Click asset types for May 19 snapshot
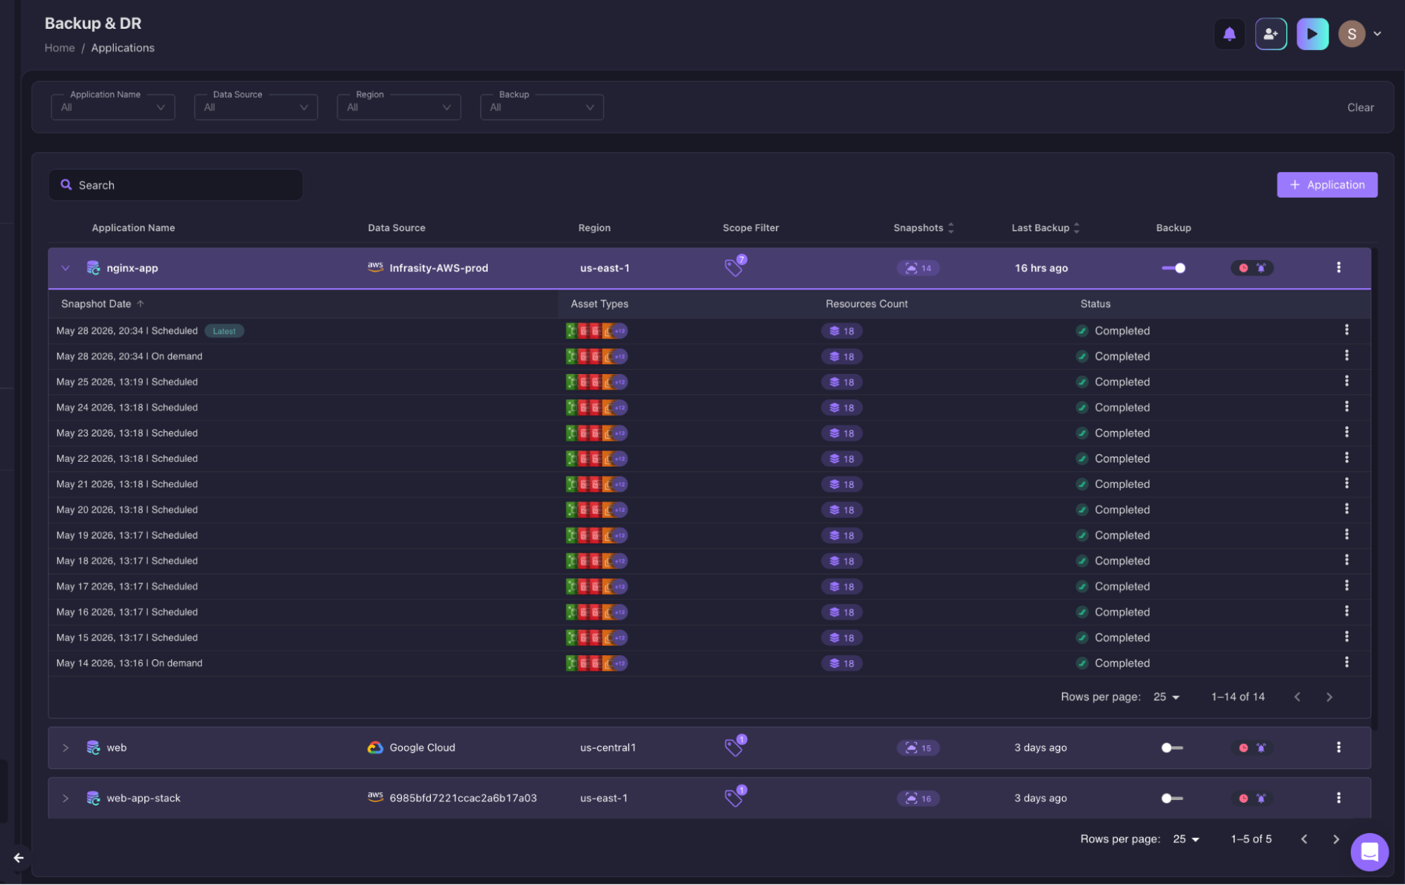 point(597,536)
